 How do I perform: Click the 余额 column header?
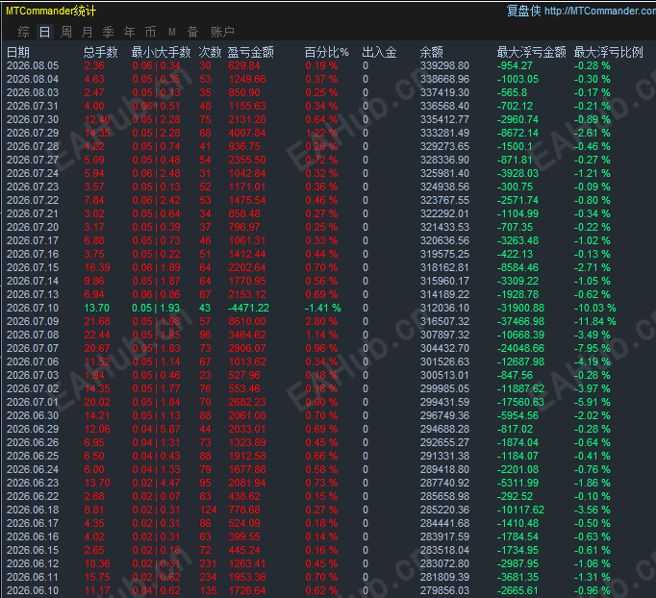(431, 52)
